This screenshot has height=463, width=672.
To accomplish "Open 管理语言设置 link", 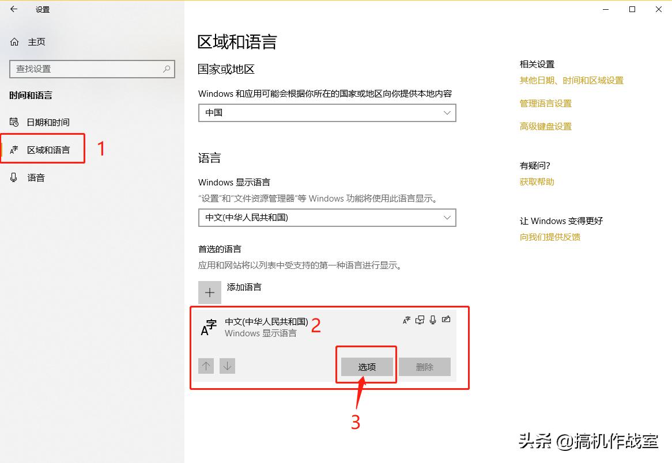I will [x=545, y=103].
